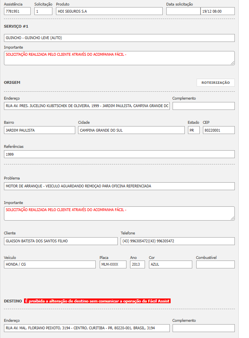Click the CEP field 80220001
The height and width of the screenshot is (338, 249).
219,130
